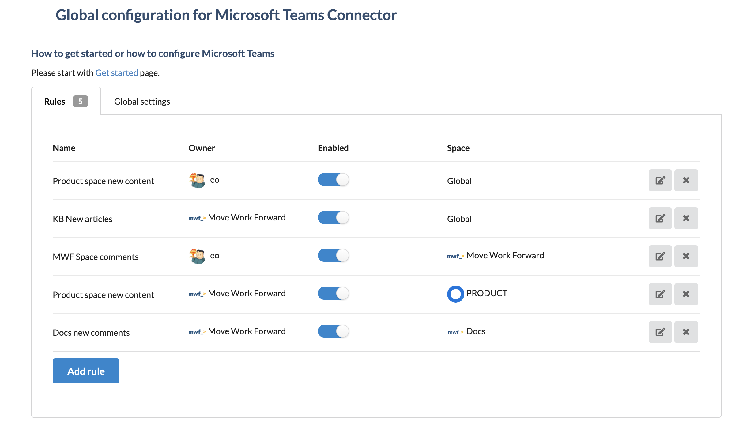Turn off Docs new comments toggle
The image size is (743, 425).
[x=333, y=331]
